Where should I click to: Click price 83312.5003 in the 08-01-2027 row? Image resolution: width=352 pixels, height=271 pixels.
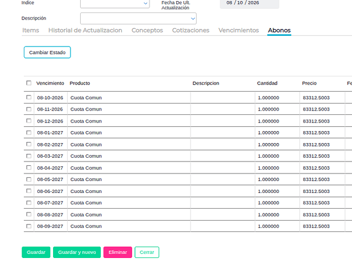coord(316,133)
